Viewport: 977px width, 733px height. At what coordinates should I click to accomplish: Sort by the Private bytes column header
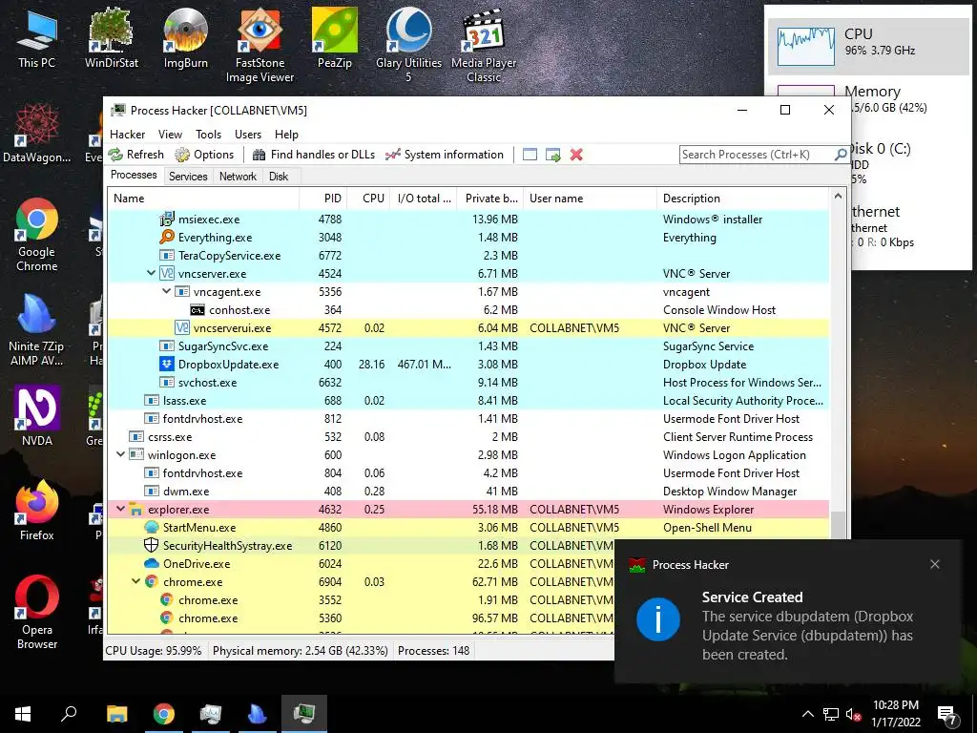(x=488, y=199)
